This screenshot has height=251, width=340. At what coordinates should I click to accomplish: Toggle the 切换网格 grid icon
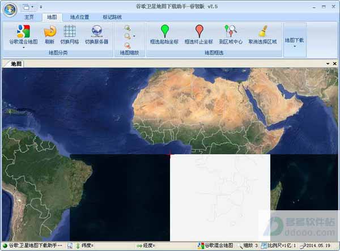pyautogui.click(x=70, y=31)
